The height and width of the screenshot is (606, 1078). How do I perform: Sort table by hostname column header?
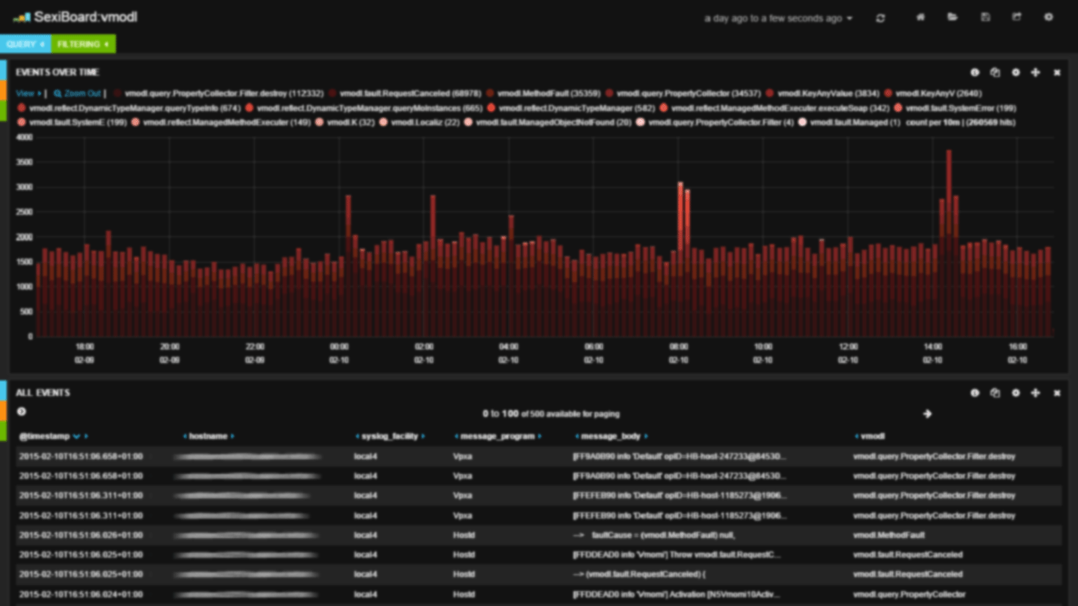point(208,436)
